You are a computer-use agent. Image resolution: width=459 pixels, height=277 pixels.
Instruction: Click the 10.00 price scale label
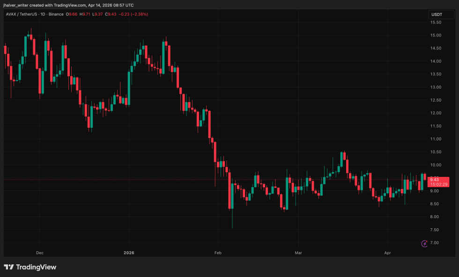pos(436,165)
